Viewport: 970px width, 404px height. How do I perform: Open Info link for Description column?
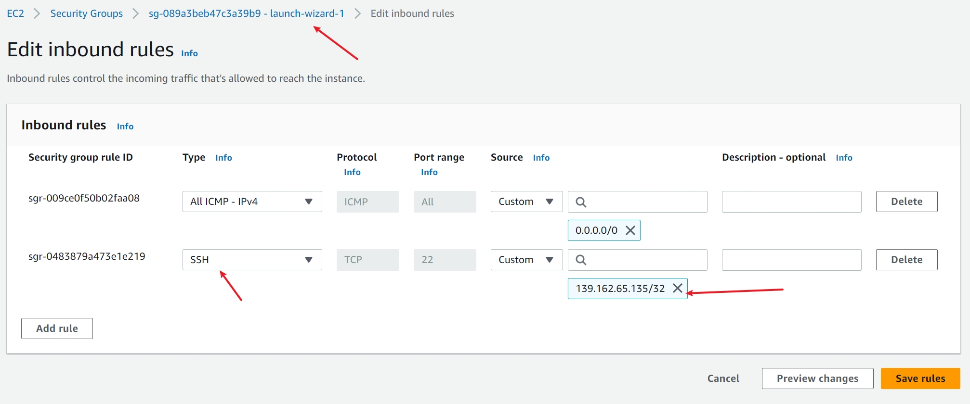844,158
